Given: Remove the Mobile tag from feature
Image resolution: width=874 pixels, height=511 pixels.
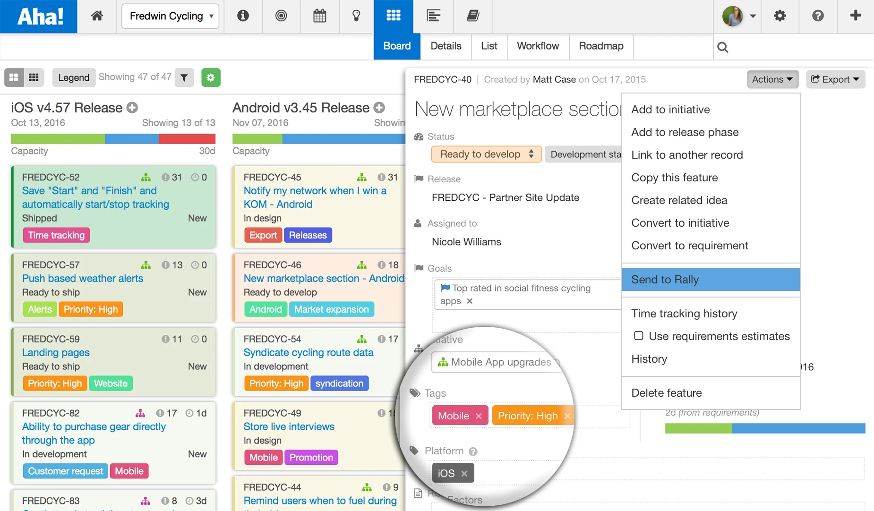Looking at the screenshot, I should coord(479,416).
